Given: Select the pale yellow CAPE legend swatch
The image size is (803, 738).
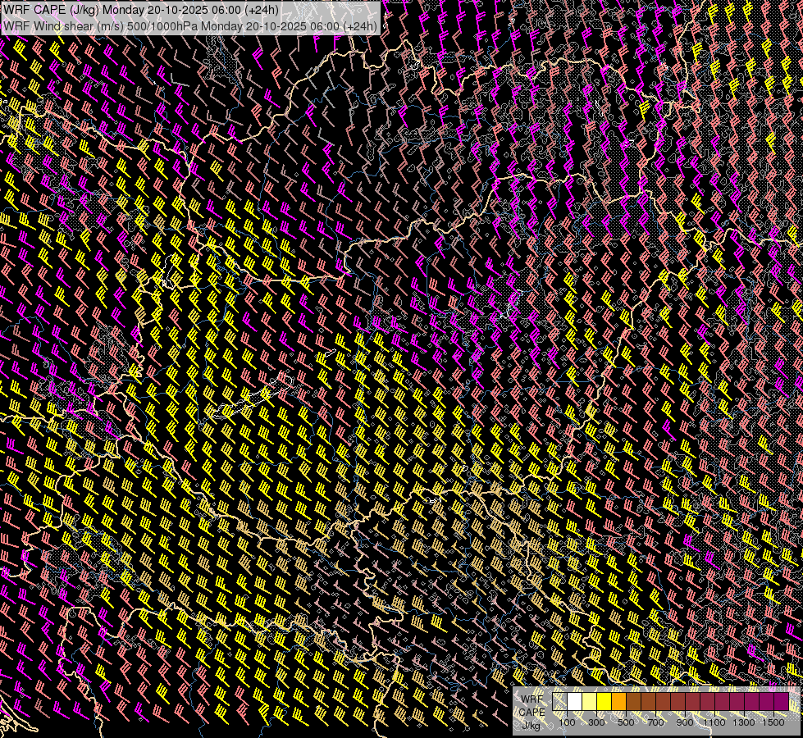Looking at the screenshot, I should (x=590, y=702).
